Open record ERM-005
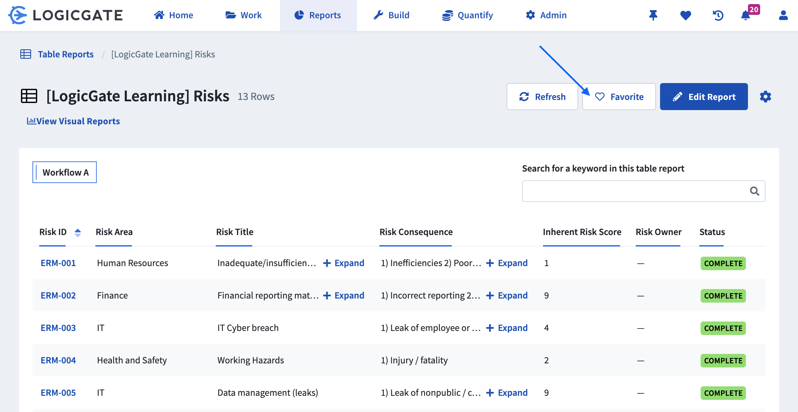 coord(58,393)
